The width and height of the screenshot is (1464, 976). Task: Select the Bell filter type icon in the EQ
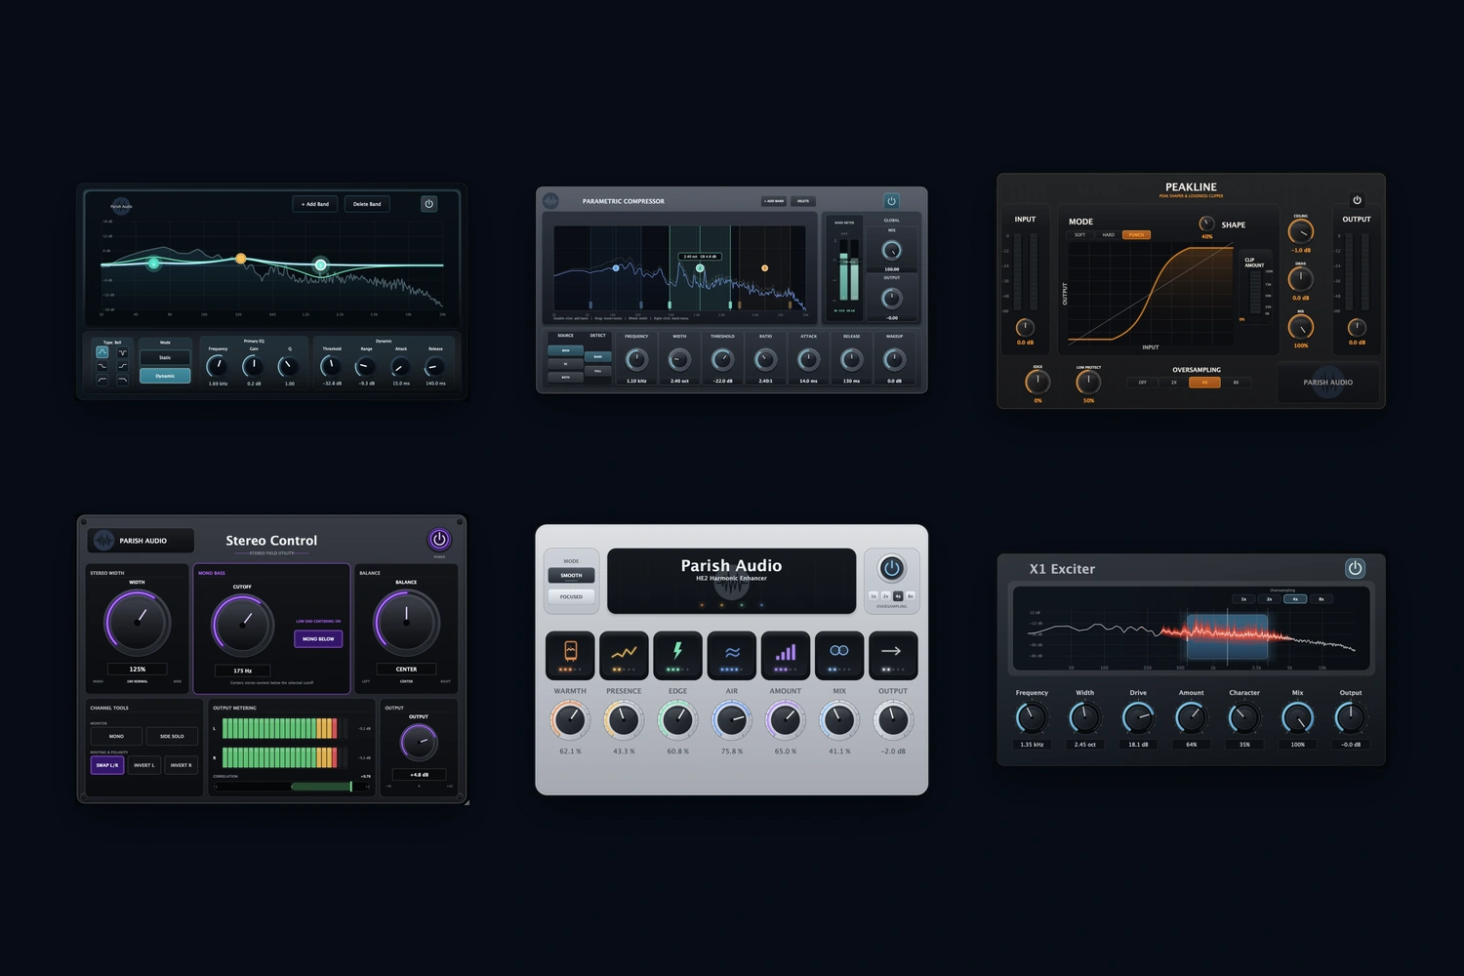[102, 352]
